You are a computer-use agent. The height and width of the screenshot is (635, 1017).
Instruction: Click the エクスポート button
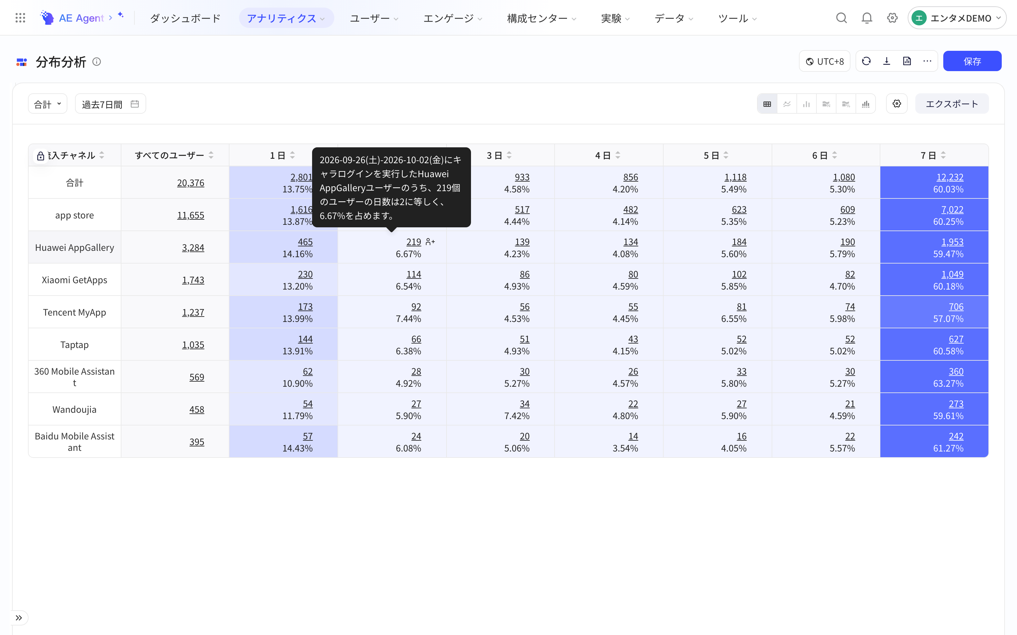coord(952,104)
